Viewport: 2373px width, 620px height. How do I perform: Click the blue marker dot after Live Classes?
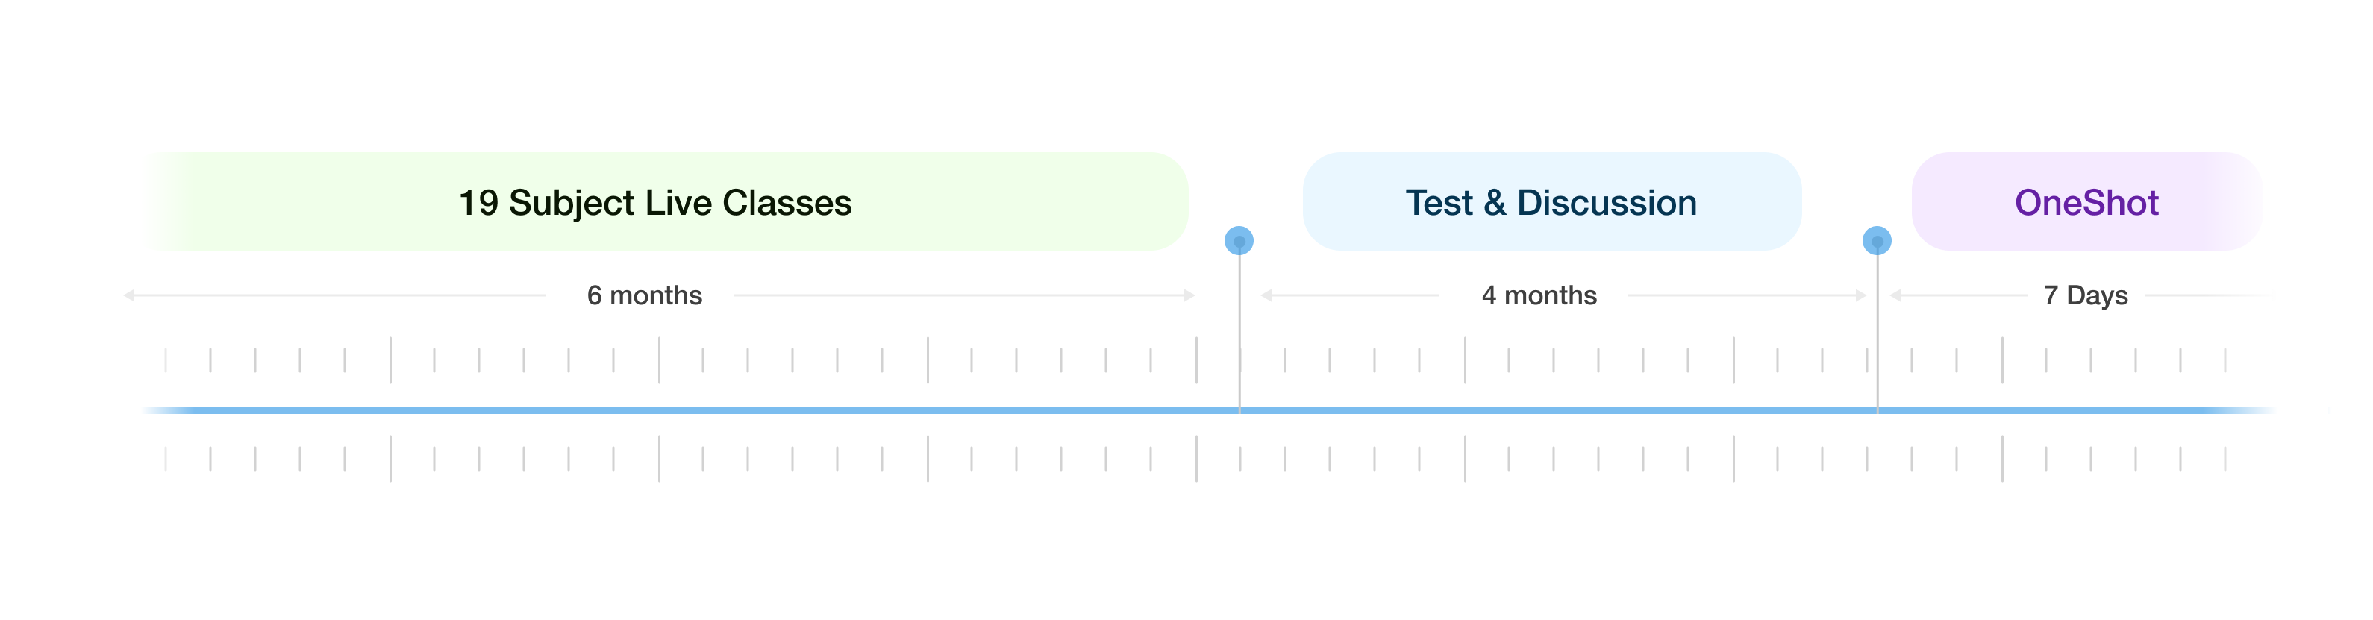pos(1239,242)
